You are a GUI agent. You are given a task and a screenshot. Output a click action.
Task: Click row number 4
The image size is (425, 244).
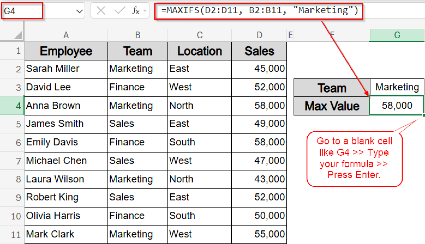pos(18,106)
